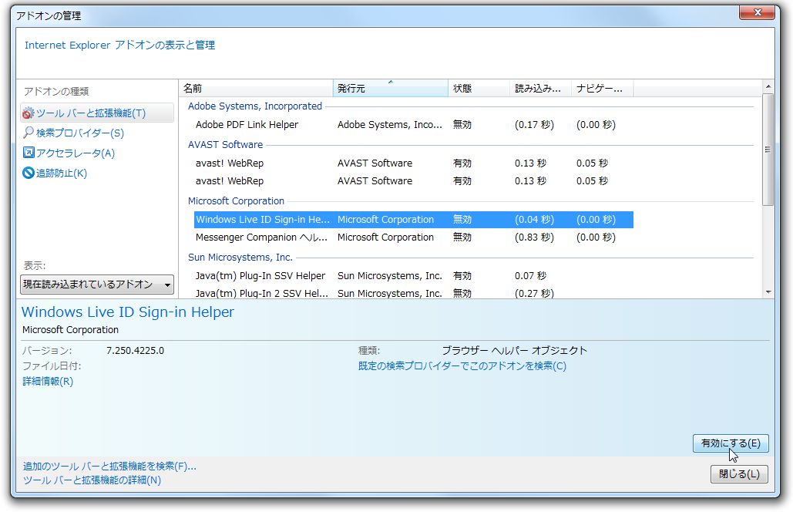
Task: Click the list scrollbar up arrow
Action: 768,86
